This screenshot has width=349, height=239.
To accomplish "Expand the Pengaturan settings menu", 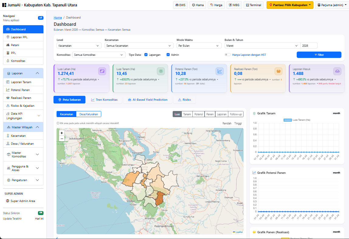I will coord(23,180).
